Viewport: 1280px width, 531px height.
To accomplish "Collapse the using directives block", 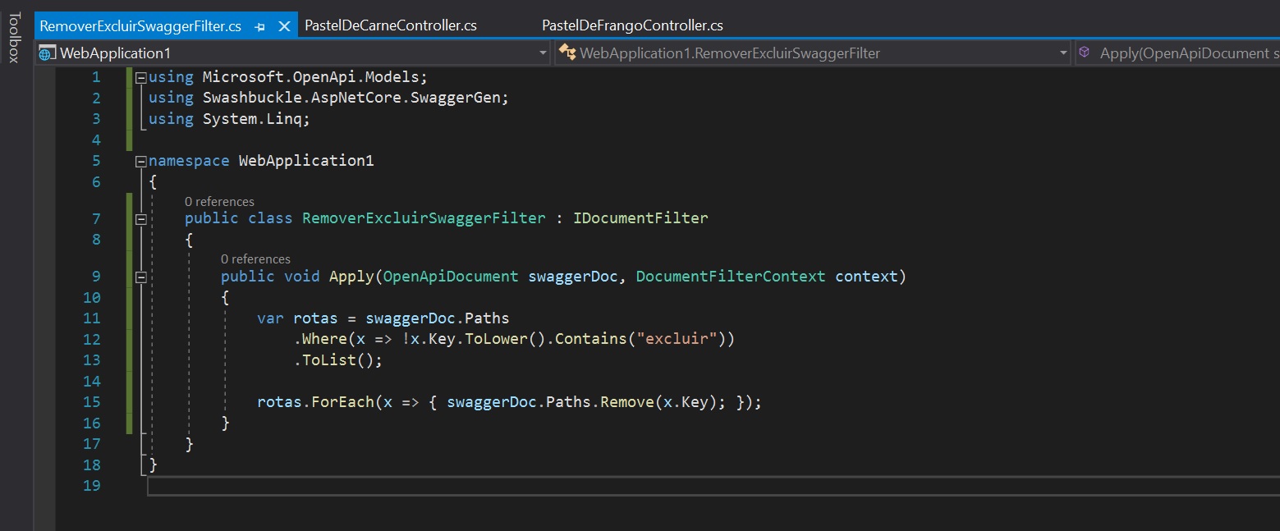I will pyautogui.click(x=141, y=77).
